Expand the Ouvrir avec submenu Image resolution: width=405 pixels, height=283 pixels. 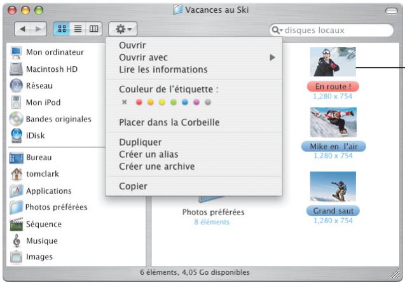(x=194, y=57)
